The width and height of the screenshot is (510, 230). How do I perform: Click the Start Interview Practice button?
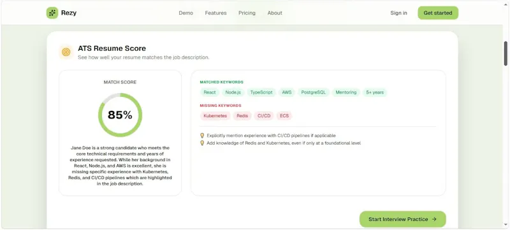[403, 219]
